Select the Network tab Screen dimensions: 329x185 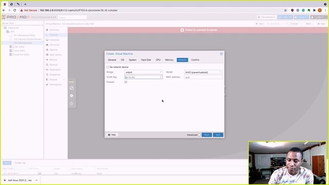click(182, 60)
